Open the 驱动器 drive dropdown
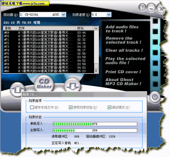 coord(64,15)
